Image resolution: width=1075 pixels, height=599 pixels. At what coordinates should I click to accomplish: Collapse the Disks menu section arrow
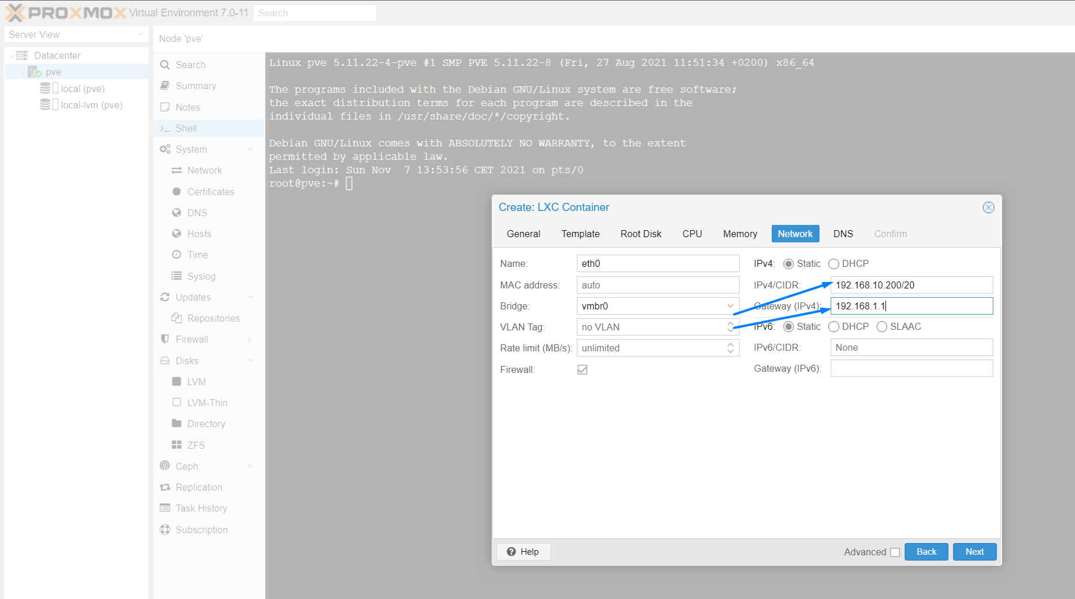point(250,361)
